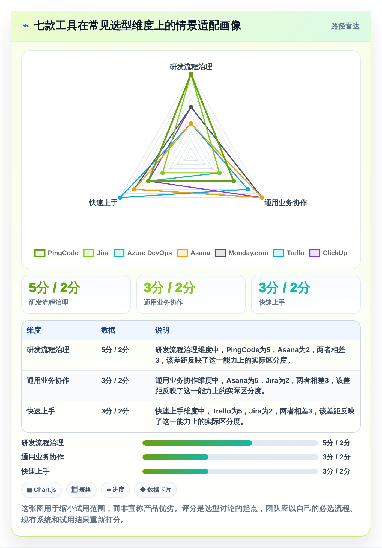Click the 通用业务协作 progress bar
The width and height of the screenshot is (382, 548).
[x=230, y=457]
